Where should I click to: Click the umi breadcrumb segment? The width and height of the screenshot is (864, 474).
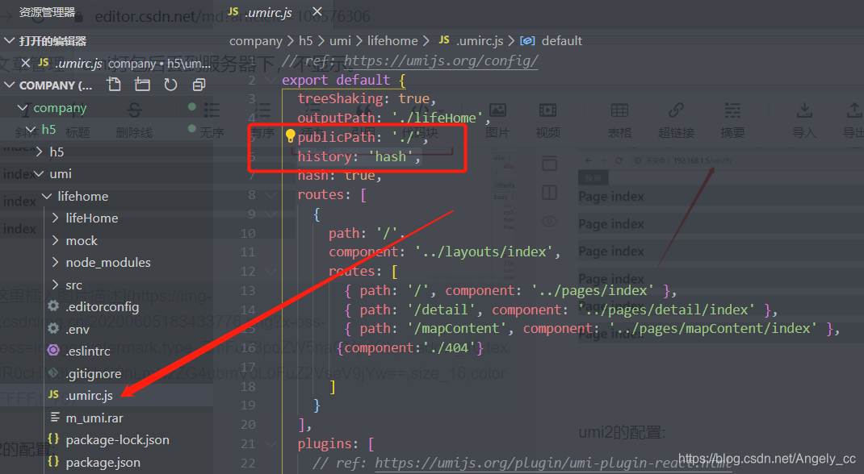pyautogui.click(x=340, y=40)
